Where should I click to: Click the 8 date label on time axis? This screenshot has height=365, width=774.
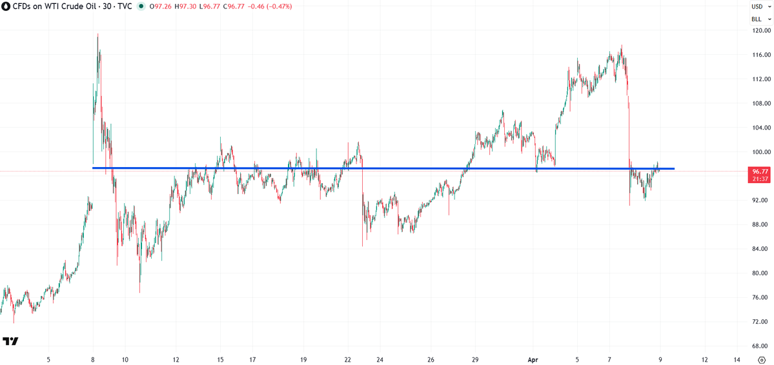click(93, 360)
